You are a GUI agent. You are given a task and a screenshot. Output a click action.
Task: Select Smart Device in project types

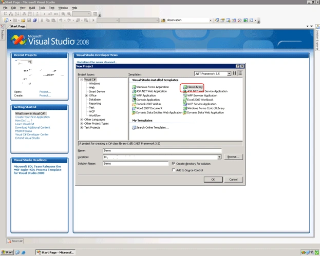(97, 91)
